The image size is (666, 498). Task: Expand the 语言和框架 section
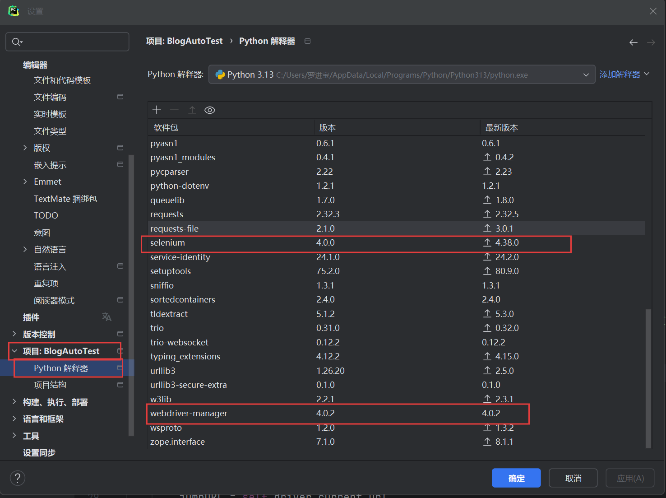coord(14,419)
